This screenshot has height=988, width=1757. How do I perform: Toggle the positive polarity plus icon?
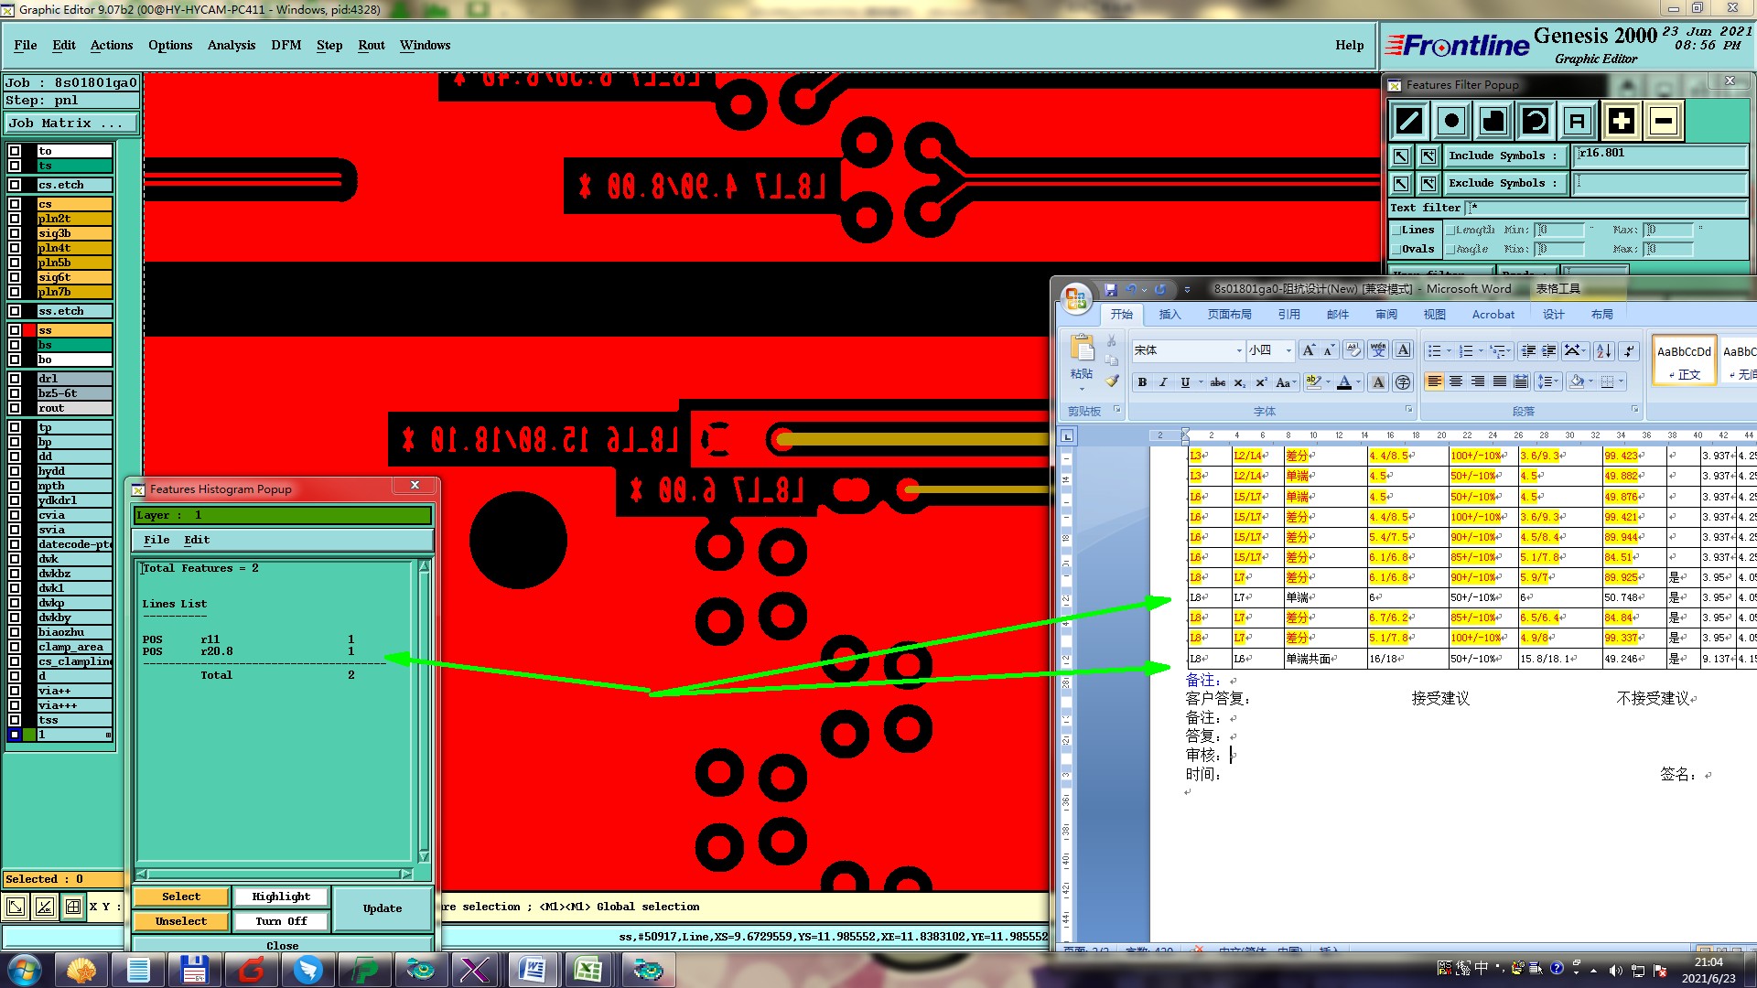(1621, 121)
